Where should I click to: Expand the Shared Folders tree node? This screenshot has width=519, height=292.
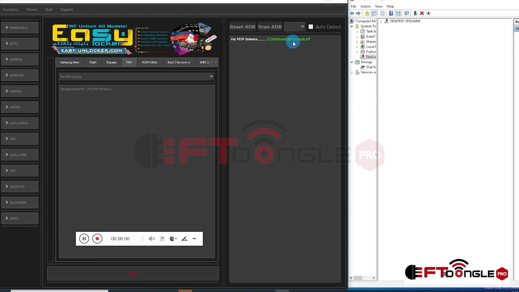pyautogui.click(x=357, y=42)
